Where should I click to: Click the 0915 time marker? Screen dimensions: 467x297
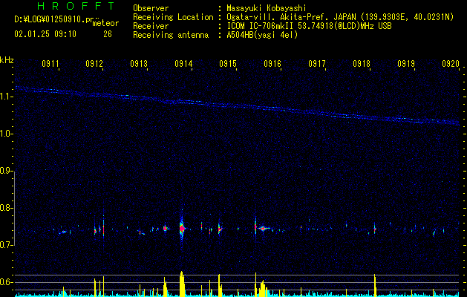(228, 64)
